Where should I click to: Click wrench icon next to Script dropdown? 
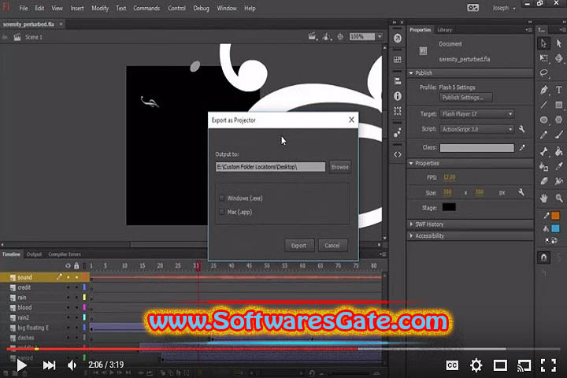pos(521,129)
